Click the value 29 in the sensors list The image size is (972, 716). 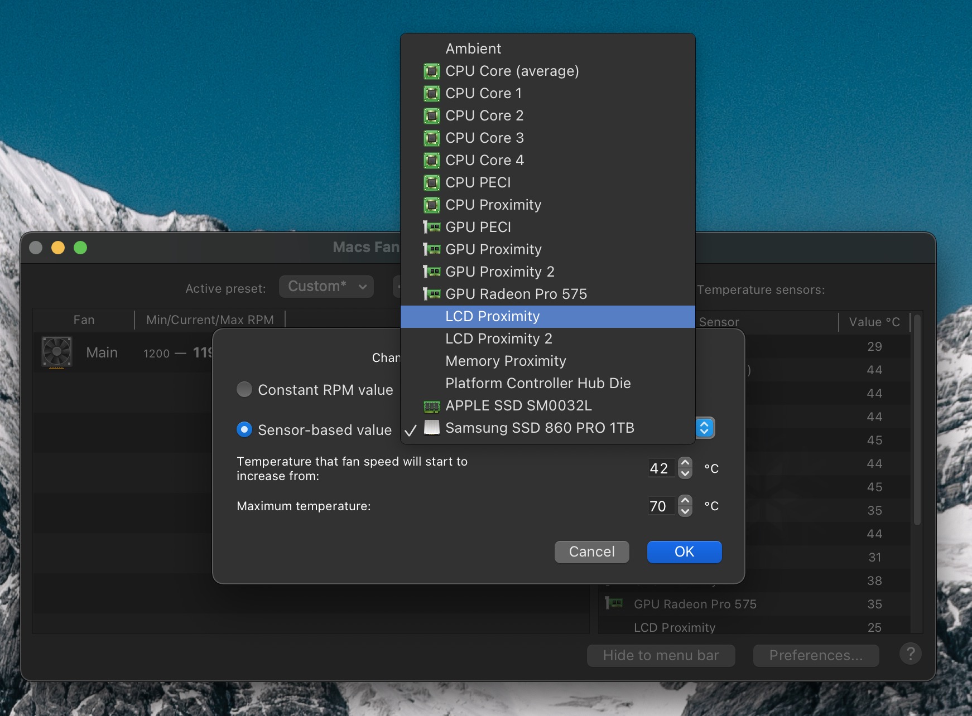[x=874, y=346]
